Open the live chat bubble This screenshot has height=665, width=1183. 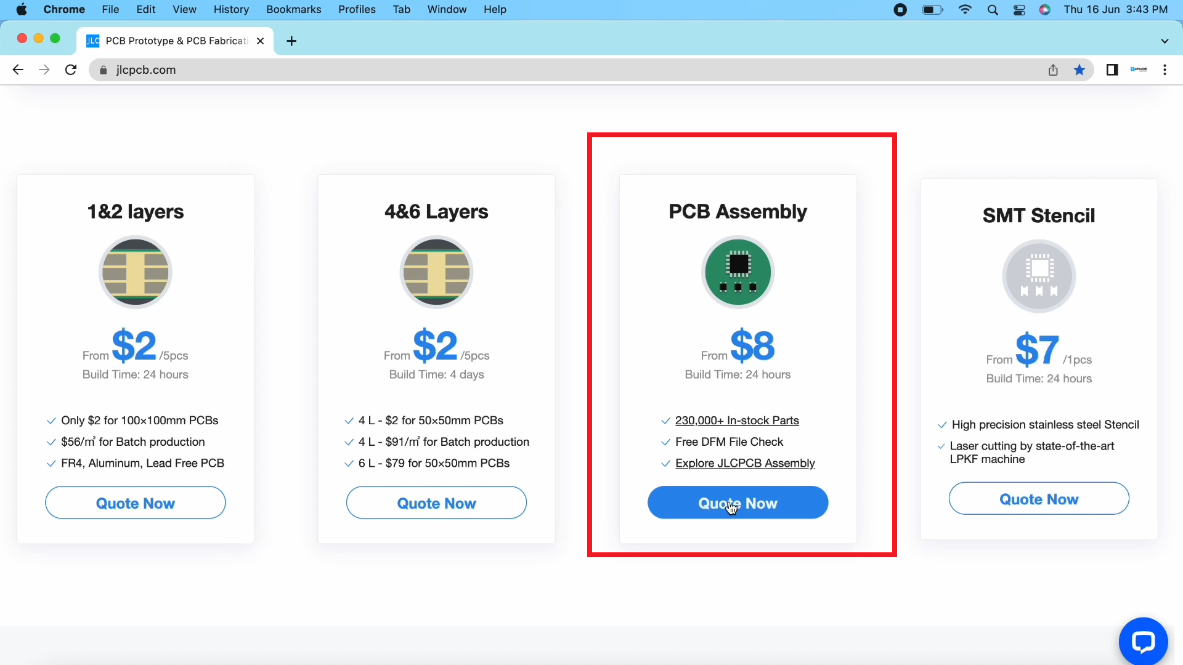[1143, 642]
